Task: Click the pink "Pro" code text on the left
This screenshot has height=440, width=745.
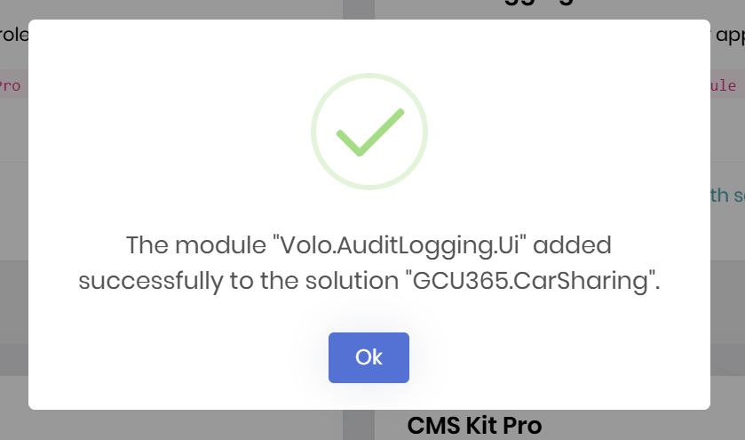Action: click(x=11, y=86)
